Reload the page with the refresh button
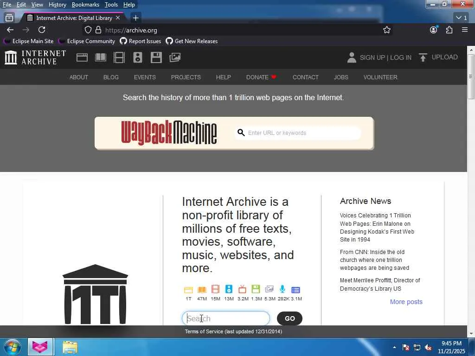The image size is (475, 356). click(x=42, y=30)
